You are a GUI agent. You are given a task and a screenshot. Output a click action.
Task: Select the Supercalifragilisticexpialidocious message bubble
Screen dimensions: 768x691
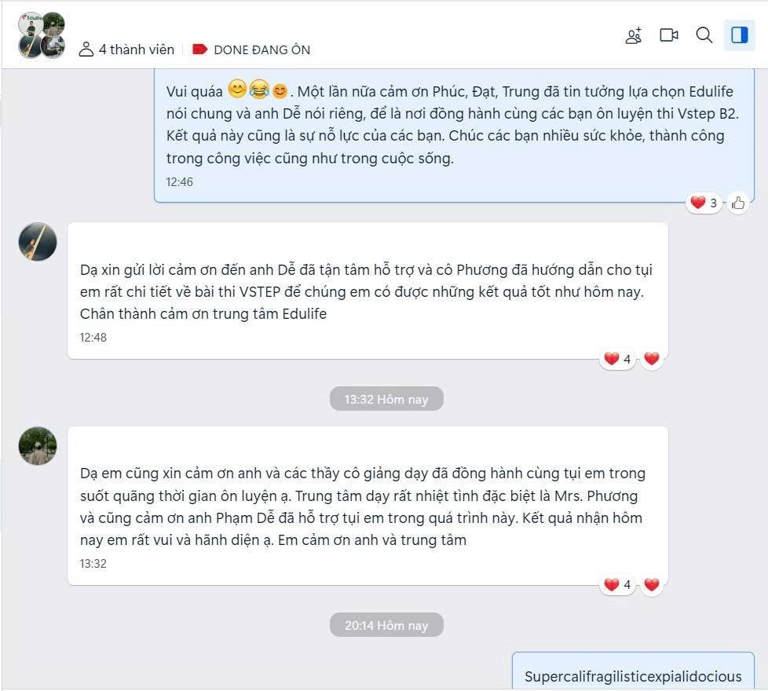(x=633, y=671)
